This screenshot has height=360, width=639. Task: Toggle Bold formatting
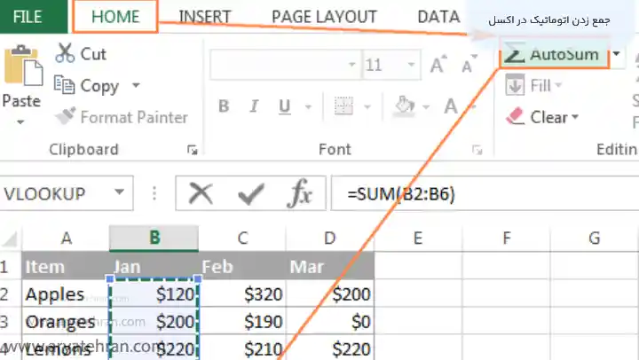pos(224,107)
